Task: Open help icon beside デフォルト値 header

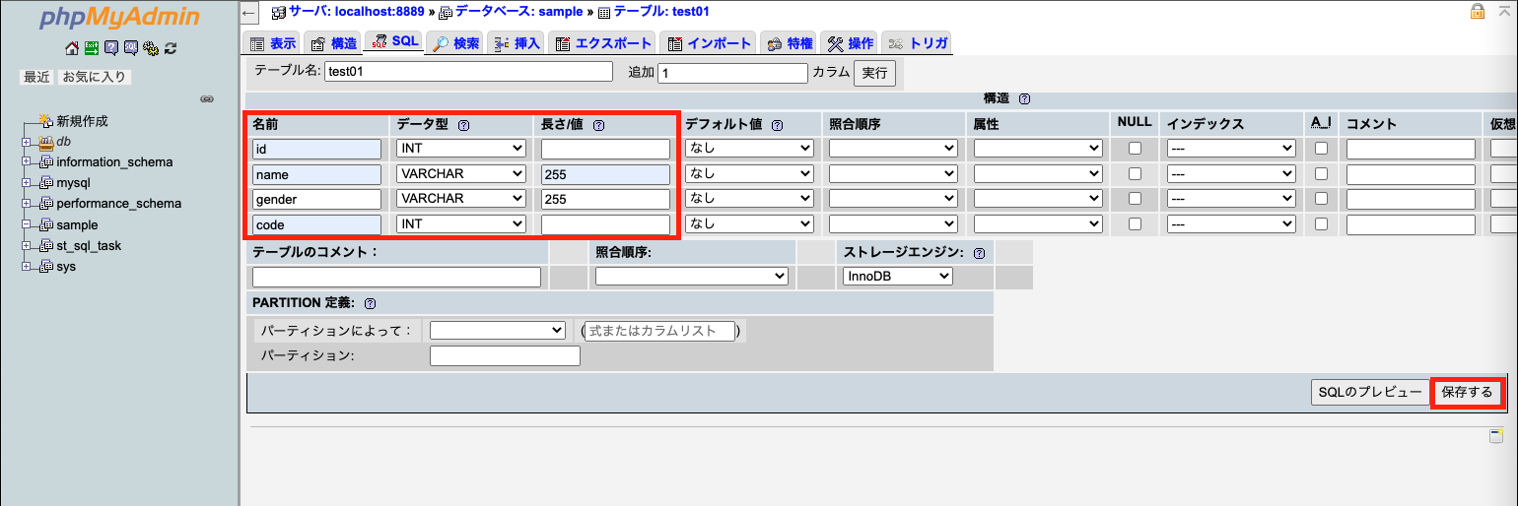Action: click(x=777, y=125)
